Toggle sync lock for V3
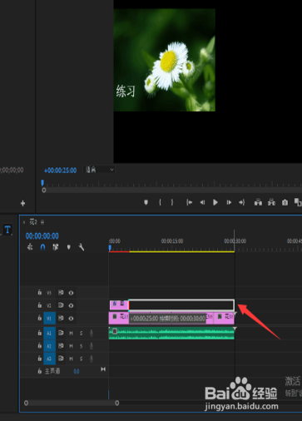The image size is (302, 421). 61,293
